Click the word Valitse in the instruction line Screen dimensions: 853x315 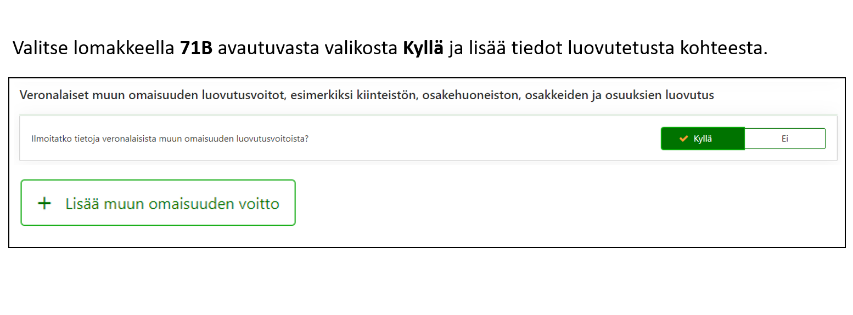40,48
